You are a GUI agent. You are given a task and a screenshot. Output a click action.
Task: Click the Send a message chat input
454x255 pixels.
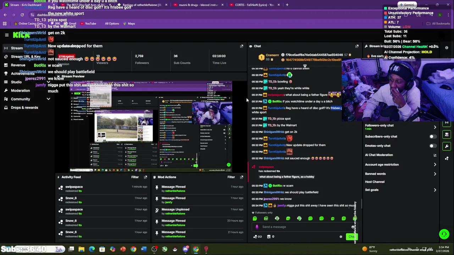[305, 227]
